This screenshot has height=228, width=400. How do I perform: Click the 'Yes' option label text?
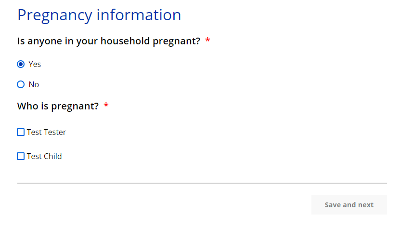tap(35, 64)
